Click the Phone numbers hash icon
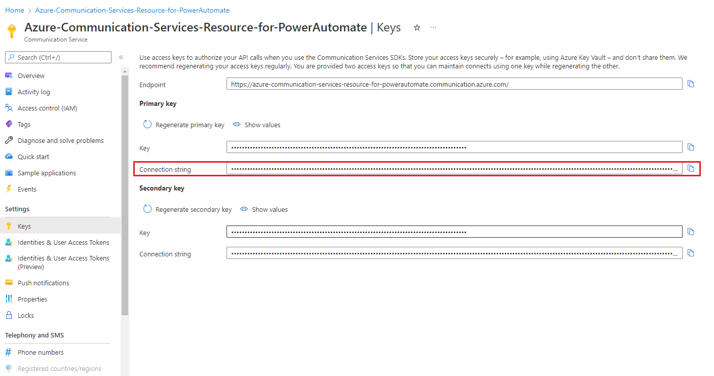This screenshot has width=714, height=376. point(9,352)
